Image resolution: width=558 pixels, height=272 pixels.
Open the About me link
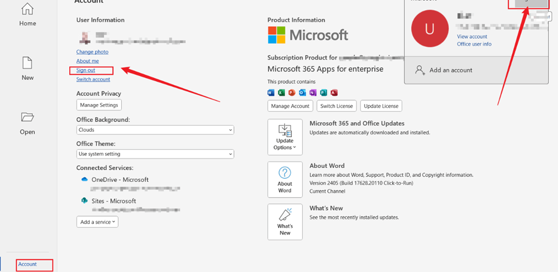click(x=88, y=61)
